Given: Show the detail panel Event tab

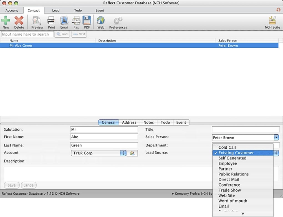Looking at the screenshot, I should 181,122.
